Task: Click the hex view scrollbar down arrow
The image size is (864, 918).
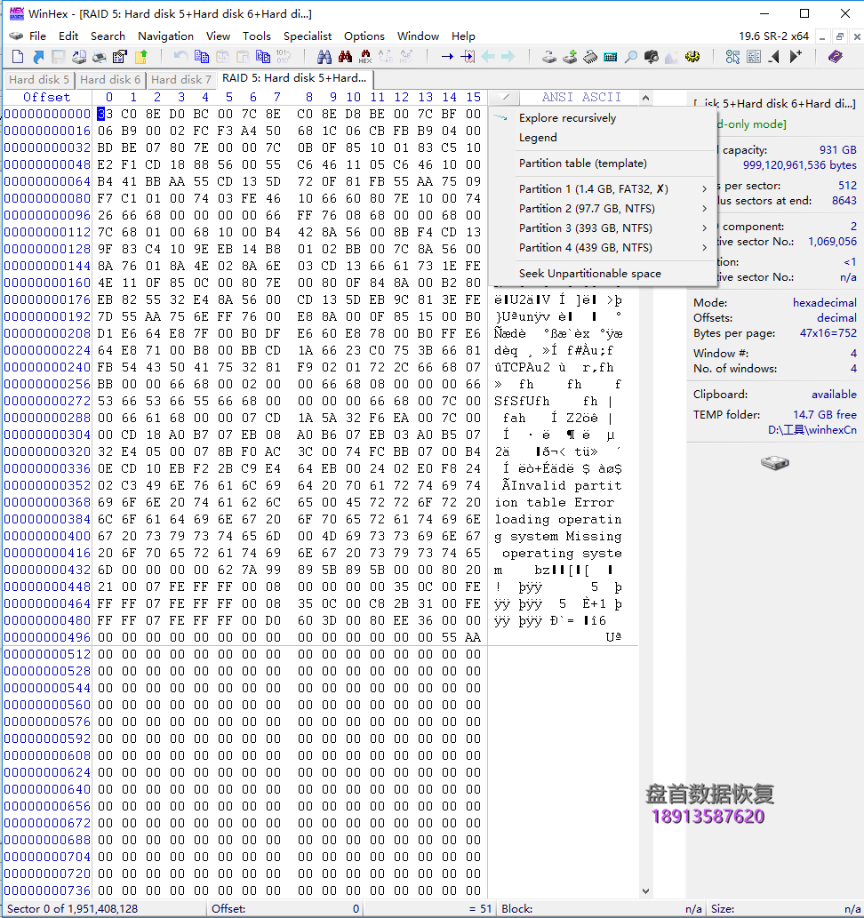Action: (645, 891)
